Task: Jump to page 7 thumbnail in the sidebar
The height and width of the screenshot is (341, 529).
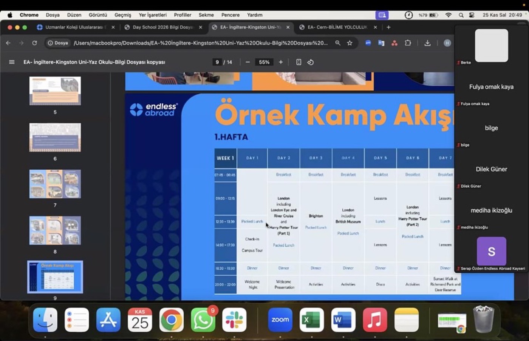Action: point(55,184)
